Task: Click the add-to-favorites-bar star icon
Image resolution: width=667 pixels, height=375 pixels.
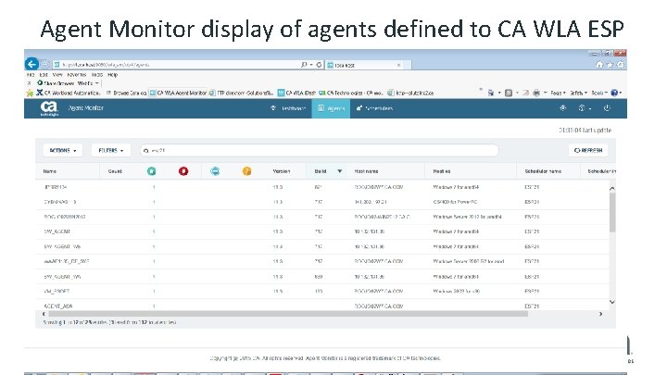Action: pyautogui.click(x=30, y=93)
